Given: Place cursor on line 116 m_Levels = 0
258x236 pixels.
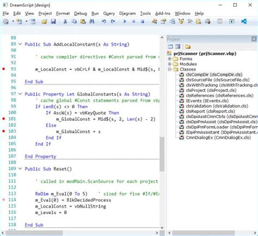Looking at the screenshot, I should (51, 213).
